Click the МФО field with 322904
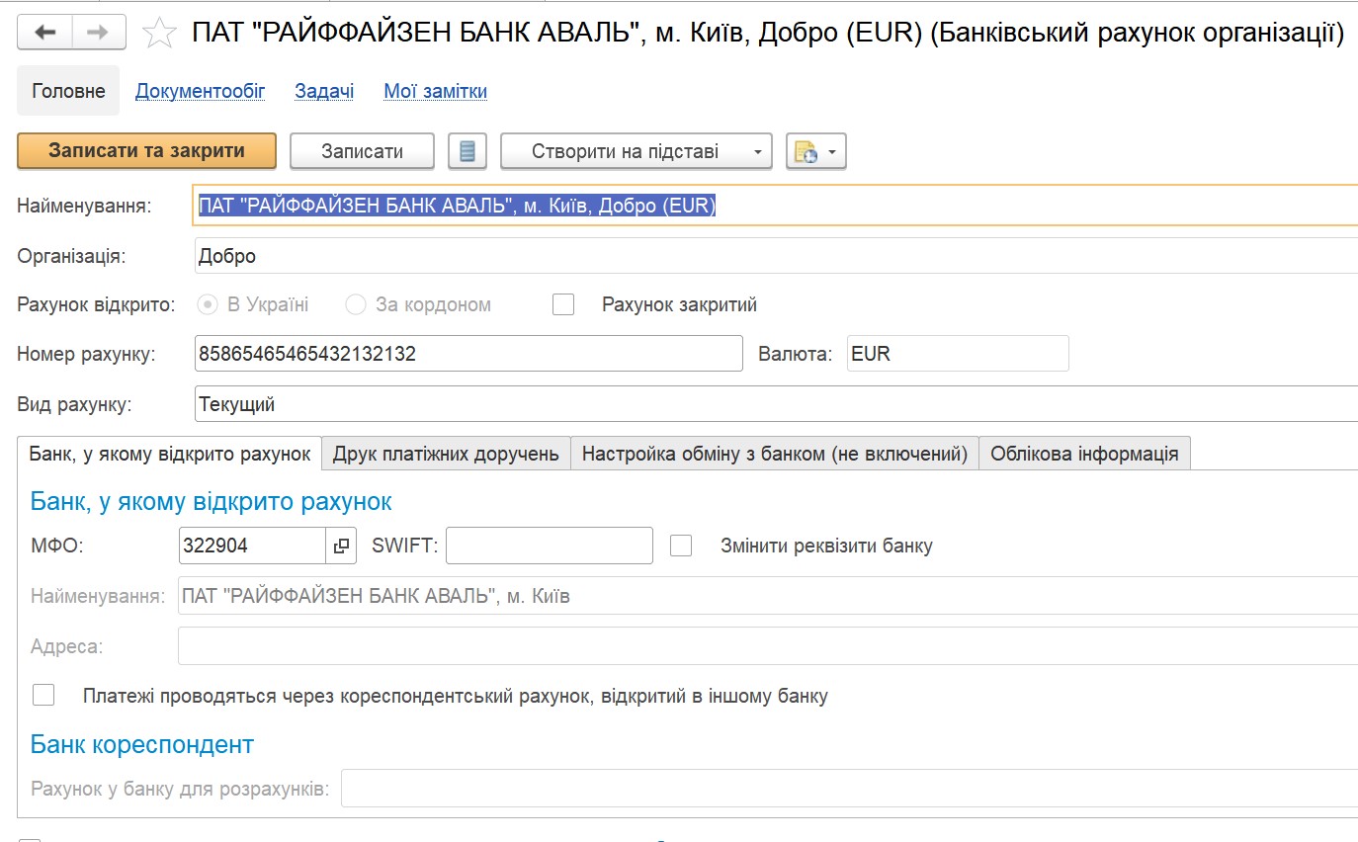This screenshot has height=842, width=1358. pos(252,546)
